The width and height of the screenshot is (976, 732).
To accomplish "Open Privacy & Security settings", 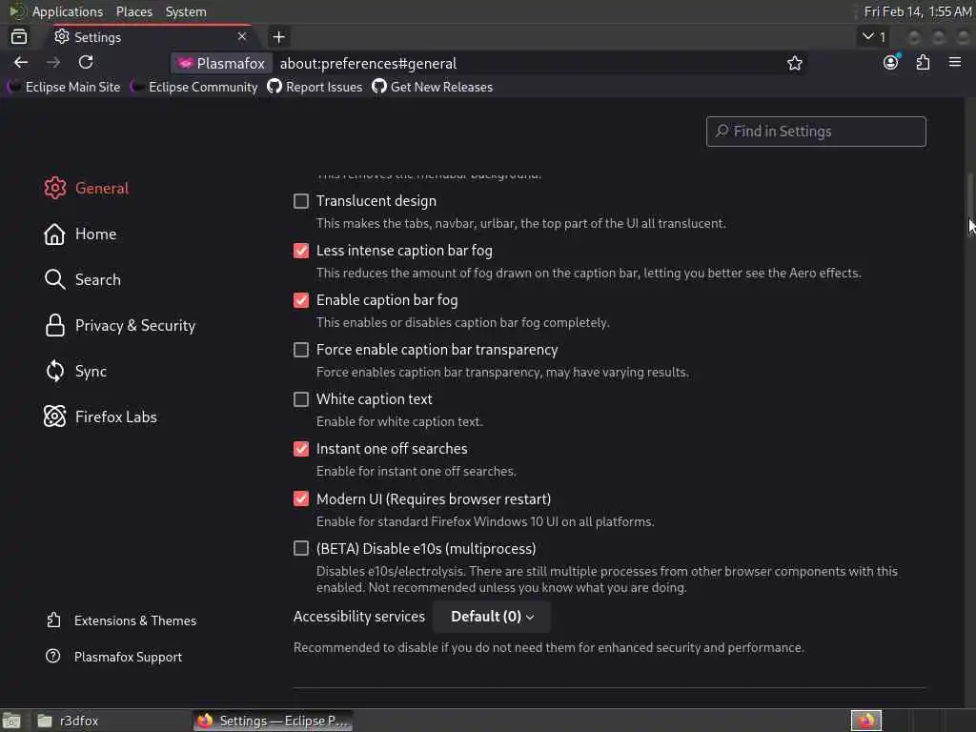I will point(119,326).
